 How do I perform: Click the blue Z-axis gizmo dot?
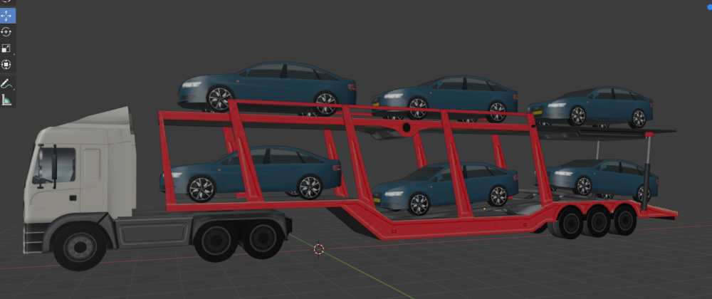[708, 6]
